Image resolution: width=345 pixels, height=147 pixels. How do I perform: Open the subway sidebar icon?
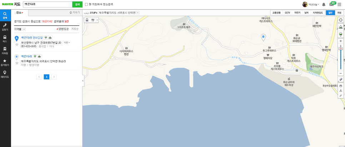click(x=5, y=51)
